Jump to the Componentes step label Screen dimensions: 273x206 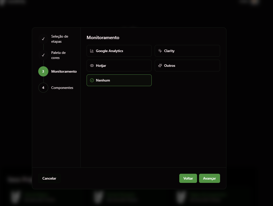[x=62, y=88]
